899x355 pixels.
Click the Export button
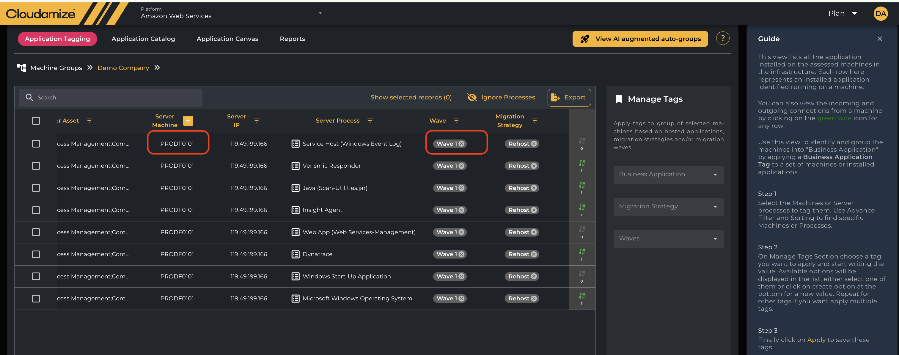click(569, 98)
